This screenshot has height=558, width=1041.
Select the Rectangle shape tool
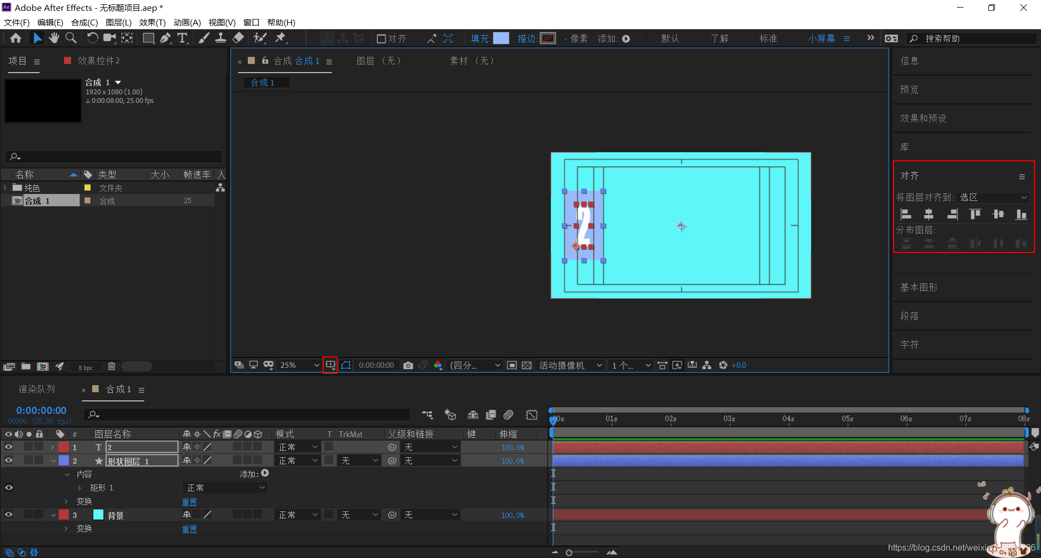(148, 38)
